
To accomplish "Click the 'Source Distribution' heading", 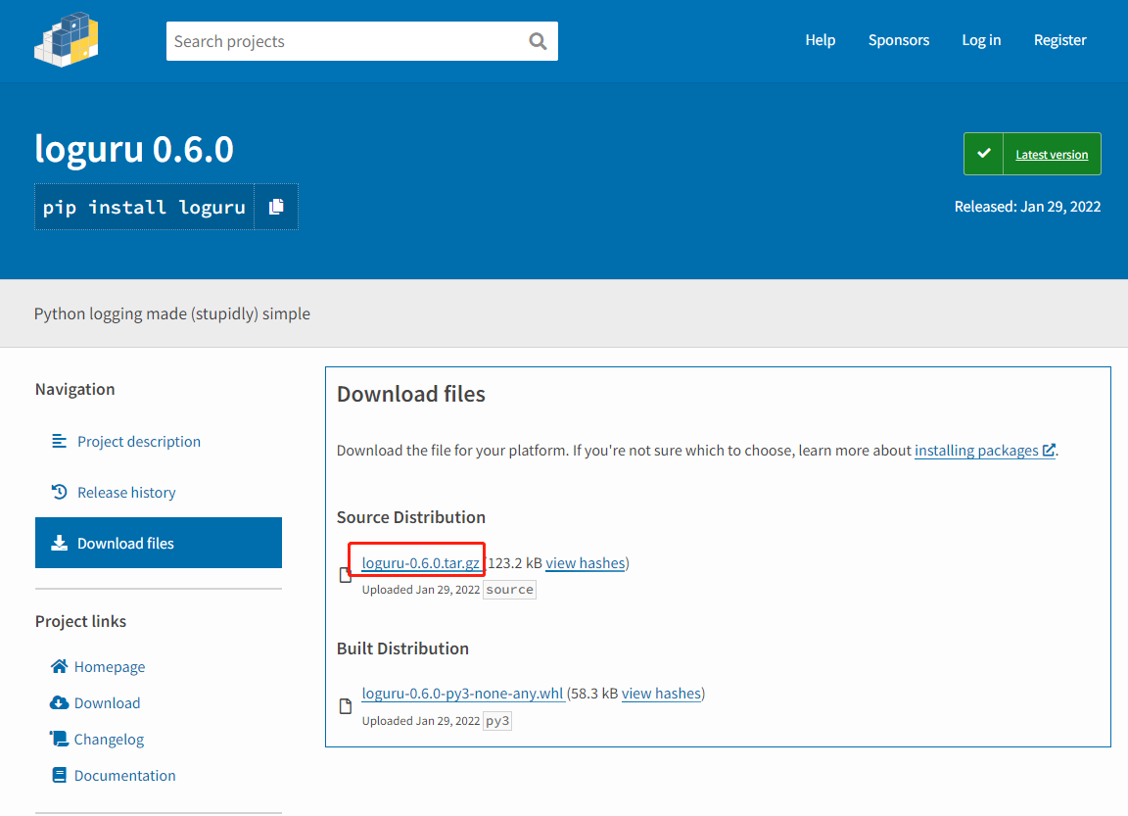I will click(x=411, y=517).
